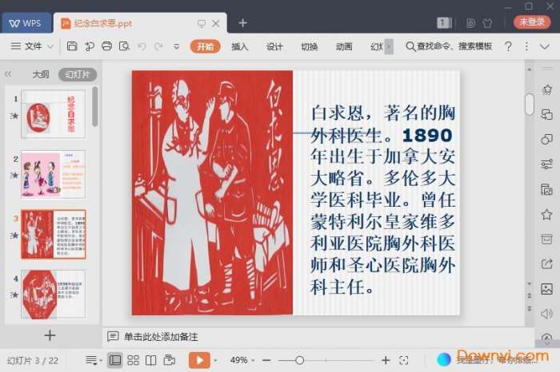Click the zoom in plus button
The image size is (560, 372).
pos(386,361)
